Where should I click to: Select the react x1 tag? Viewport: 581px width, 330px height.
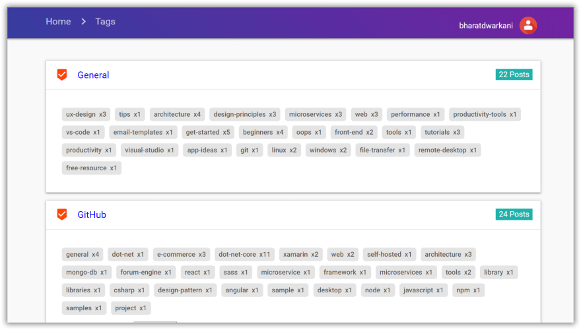tap(197, 272)
